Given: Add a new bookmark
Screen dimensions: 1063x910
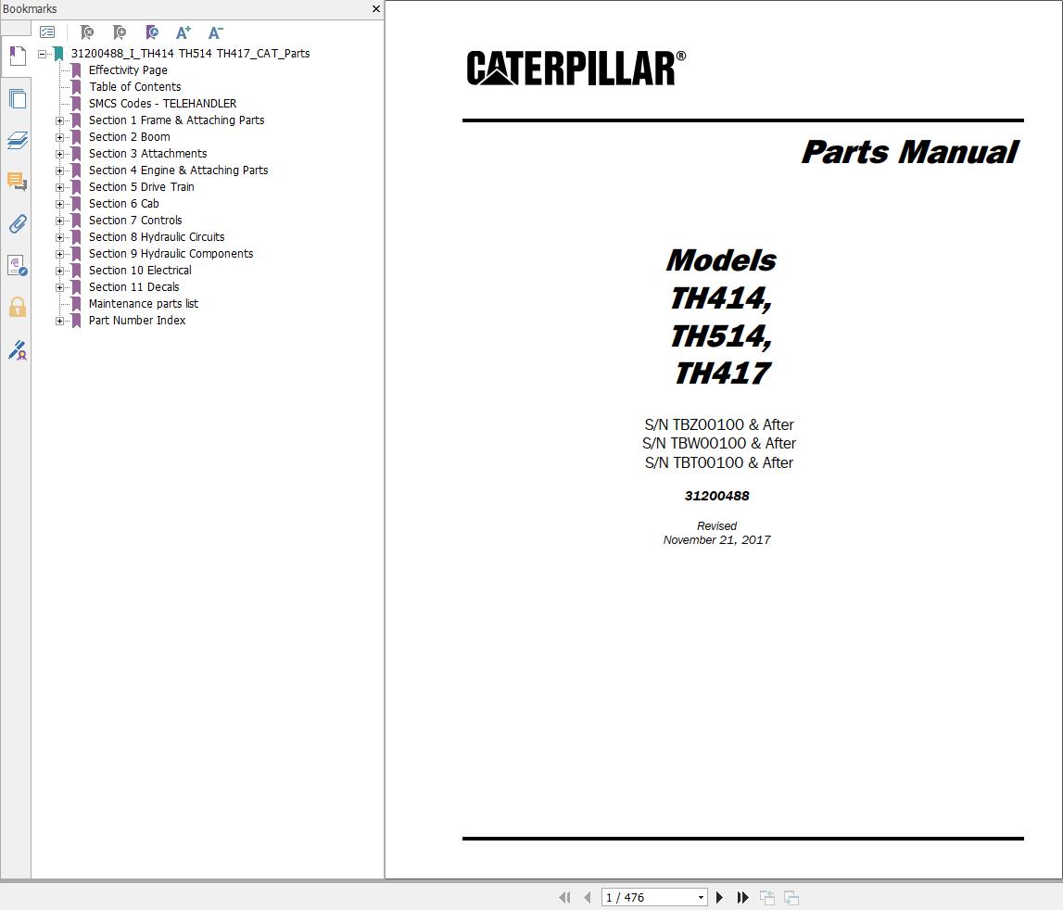Looking at the screenshot, I should click(119, 32).
